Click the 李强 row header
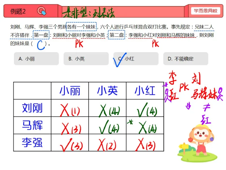 click(x=32, y=143)
